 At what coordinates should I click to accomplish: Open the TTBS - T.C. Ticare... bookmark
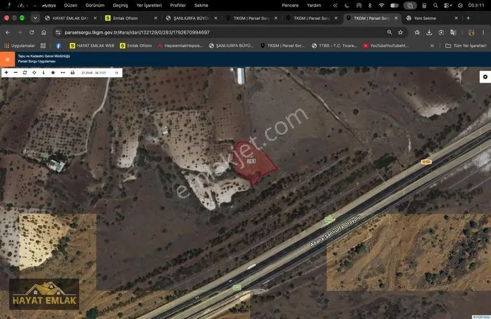click(x=334, y=46)
